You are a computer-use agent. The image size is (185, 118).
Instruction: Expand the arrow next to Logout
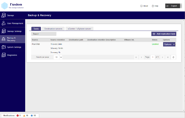[x=181, y=6]
